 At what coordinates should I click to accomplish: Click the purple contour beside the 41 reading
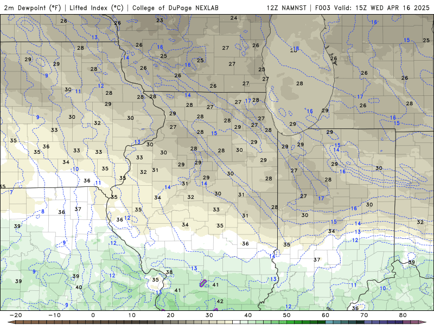[x=203, y=283]
